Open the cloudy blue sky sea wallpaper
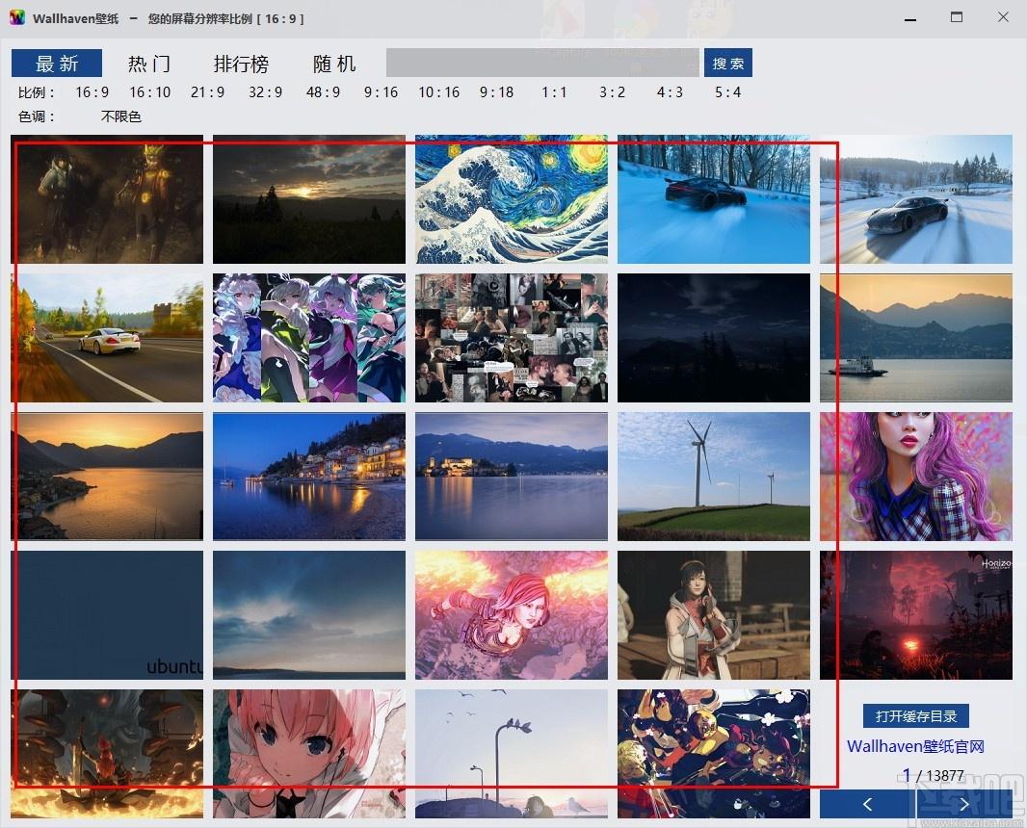 309,615
